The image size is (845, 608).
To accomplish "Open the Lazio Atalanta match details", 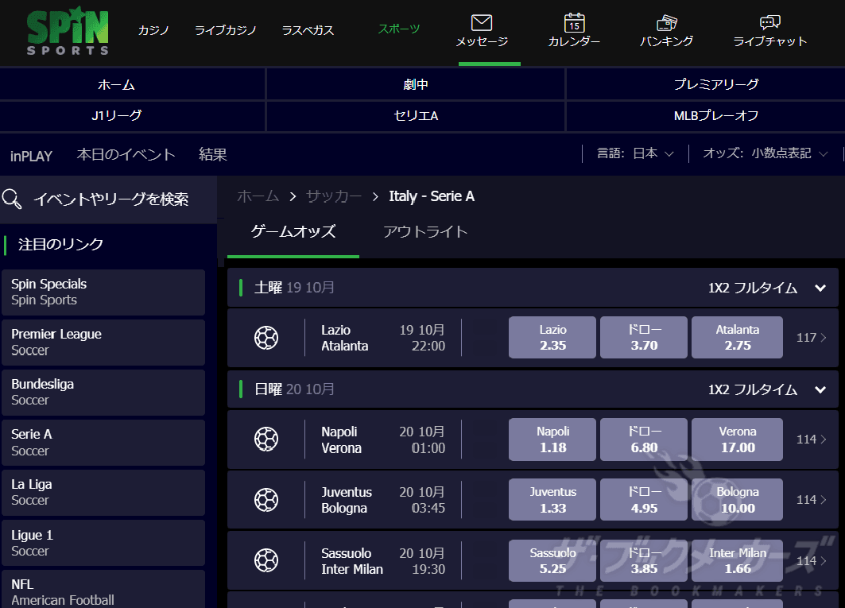I will 345,338.
